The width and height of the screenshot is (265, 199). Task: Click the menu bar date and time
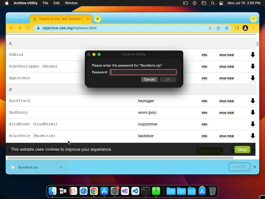coord(244,3)
